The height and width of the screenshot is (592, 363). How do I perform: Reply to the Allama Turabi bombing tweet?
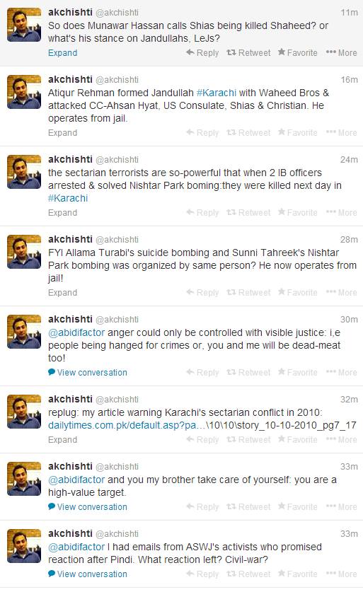(202, 293)
